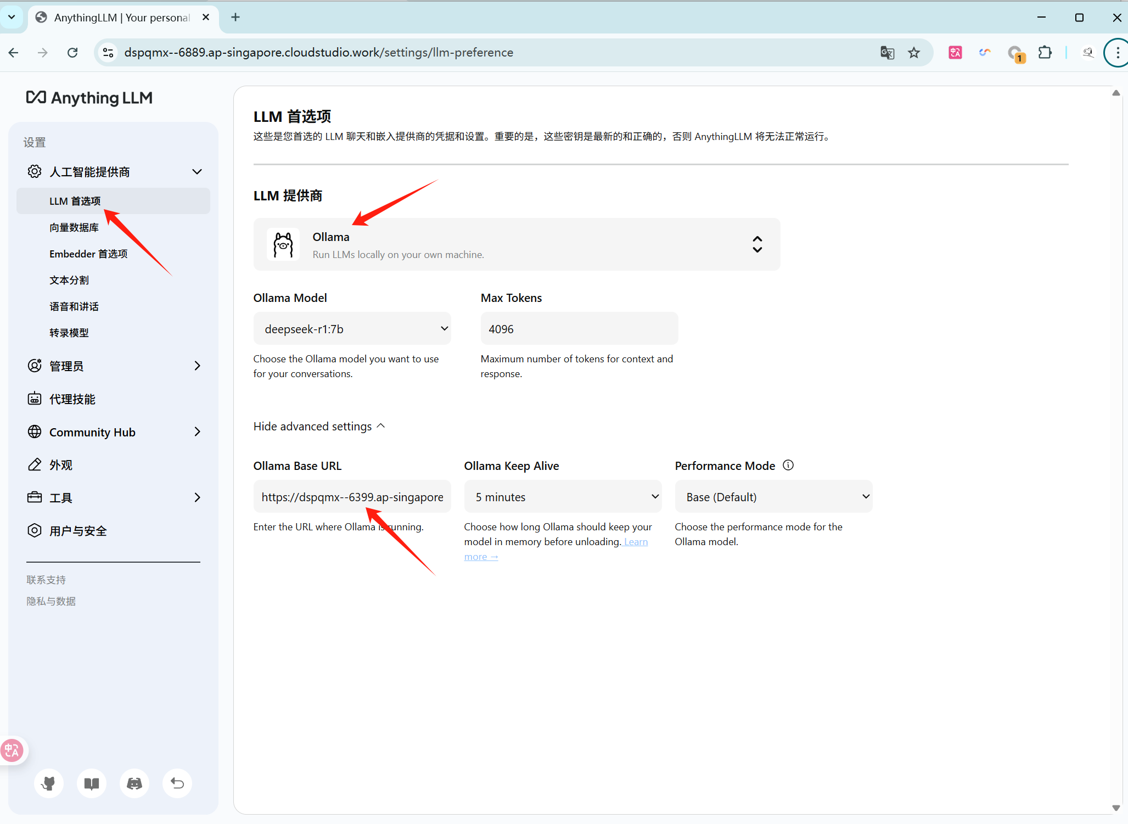Open 转录模型 settings
Screen dimensions: 1128x824
pyautogui.click(x=69, y=333)
